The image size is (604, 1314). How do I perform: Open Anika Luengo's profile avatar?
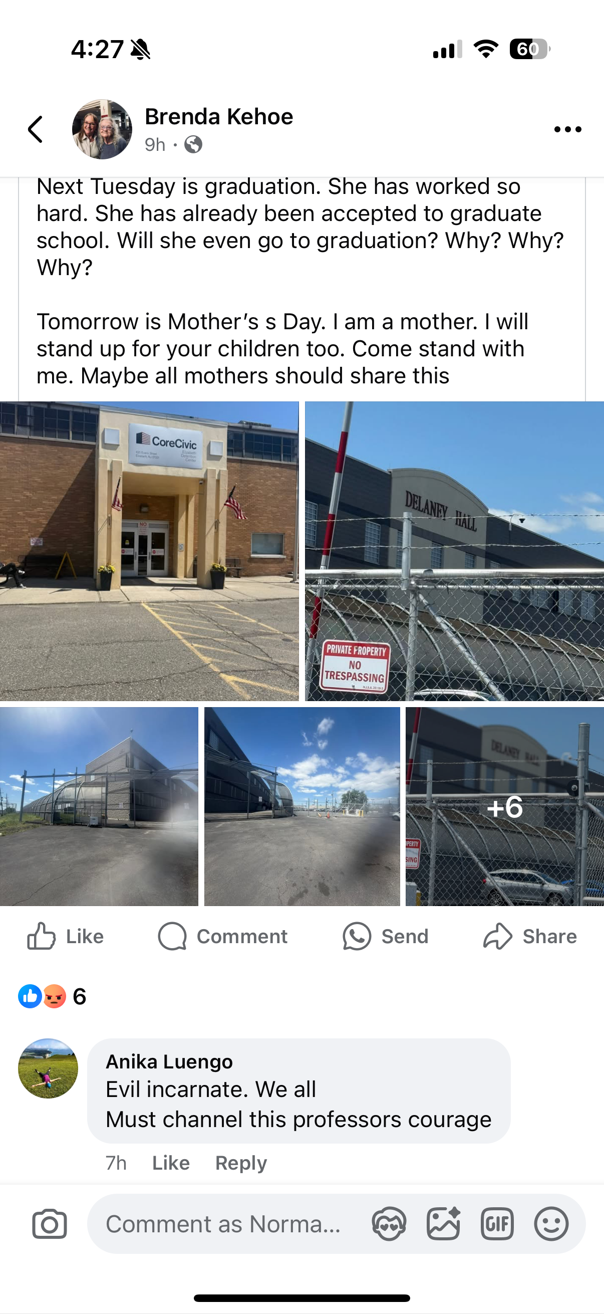click(x=48, y=1068)
